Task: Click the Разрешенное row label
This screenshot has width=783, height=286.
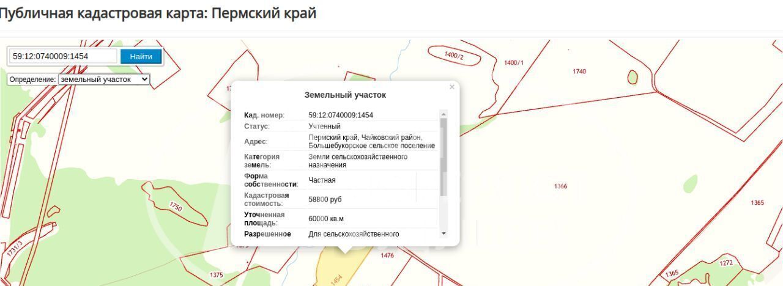Action: tap(267, 234)
